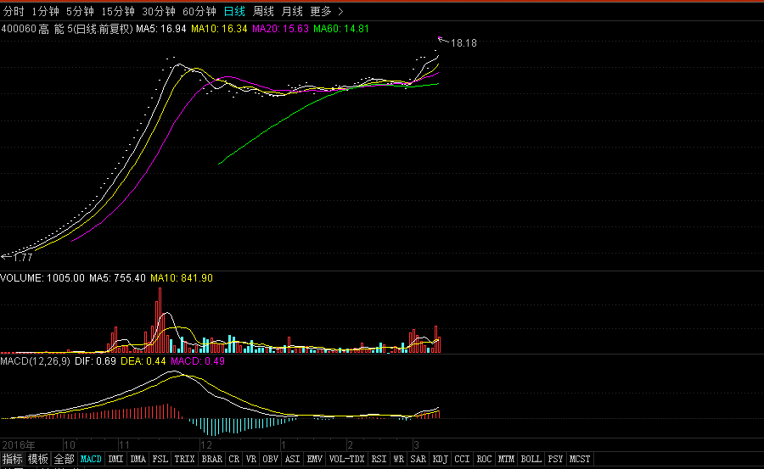Click the month 11 marker on time axis

click(125, 444)
